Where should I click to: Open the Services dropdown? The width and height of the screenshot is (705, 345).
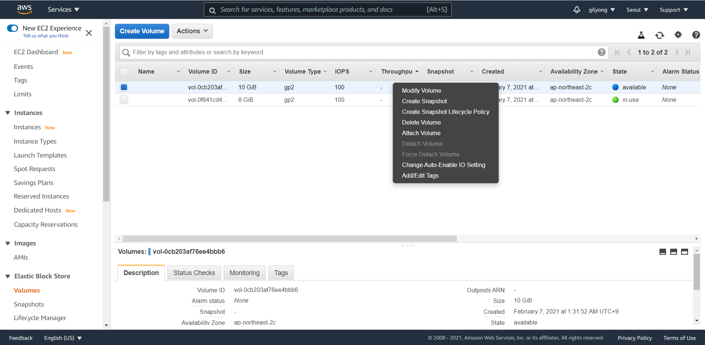pyautogui.click(x=63, y=10)
